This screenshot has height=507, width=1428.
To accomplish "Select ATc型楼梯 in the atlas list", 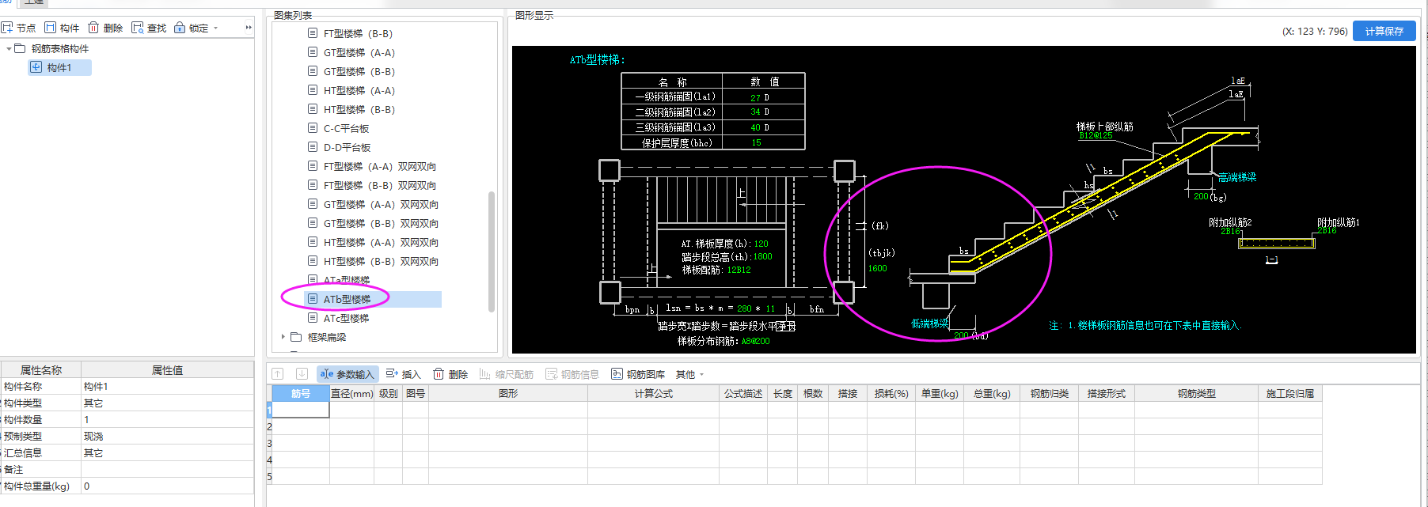I will pyautogui.click(x=346, y=318).
